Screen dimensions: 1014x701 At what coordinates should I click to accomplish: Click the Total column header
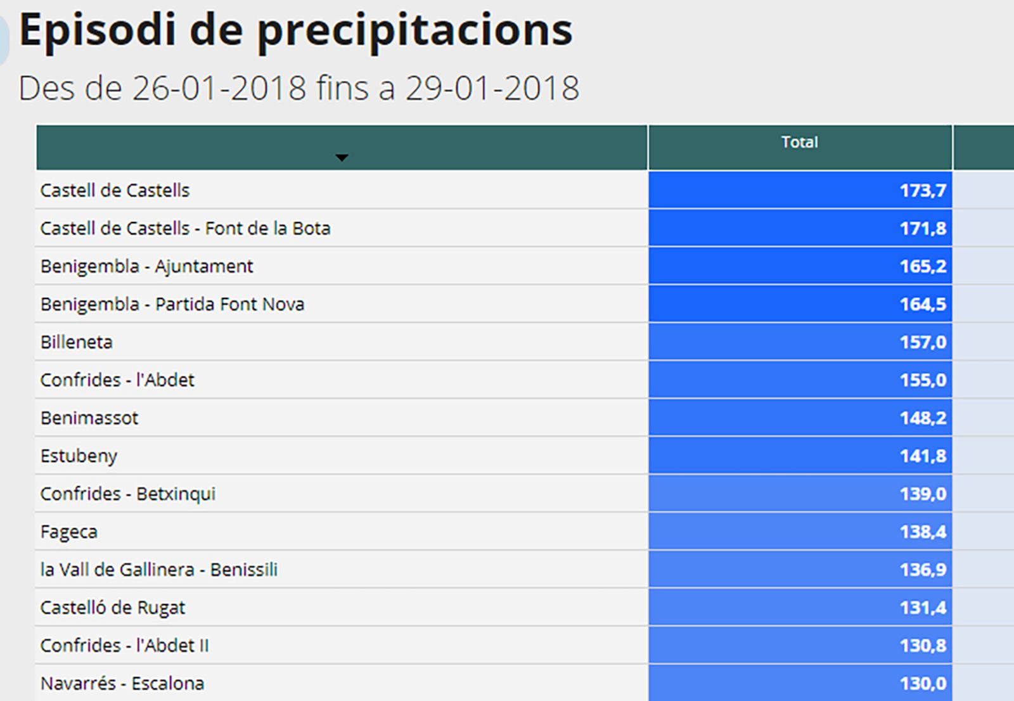[x=799, y=143]
